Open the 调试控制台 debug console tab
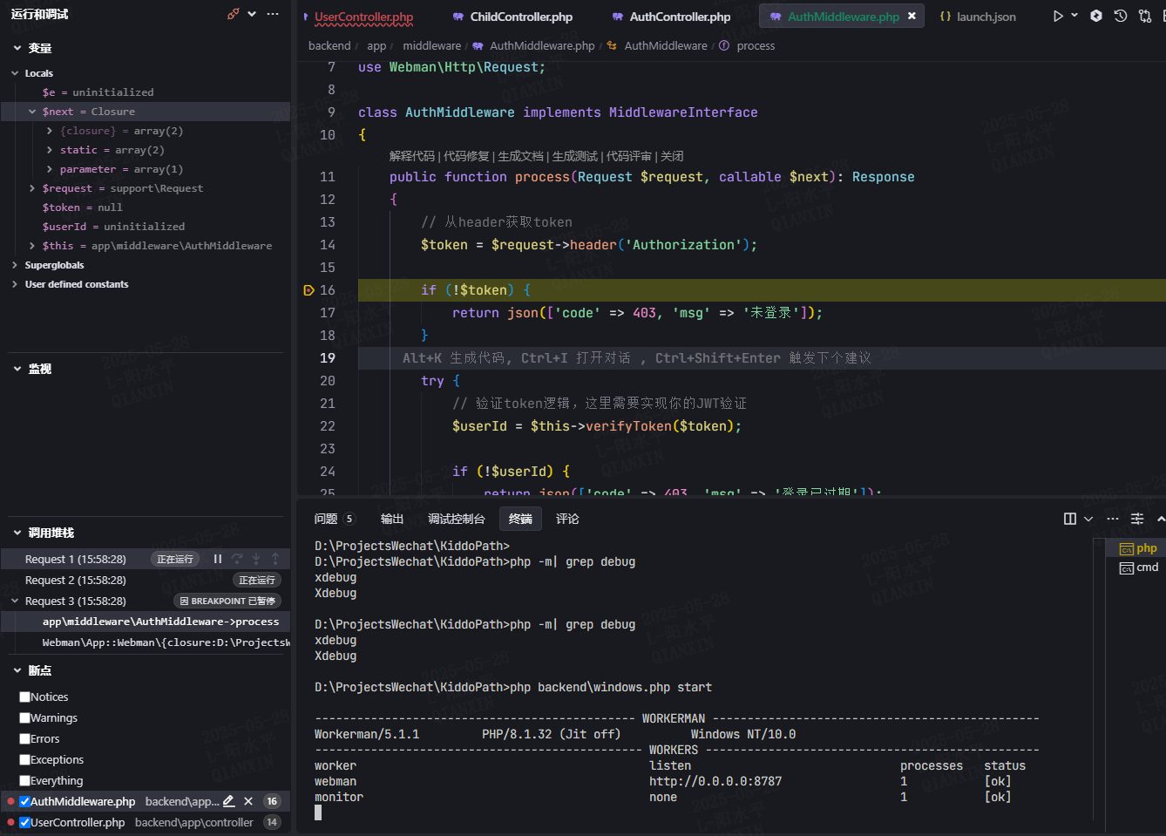Screen dimensions: 1166x836 (x=456, y=519)
